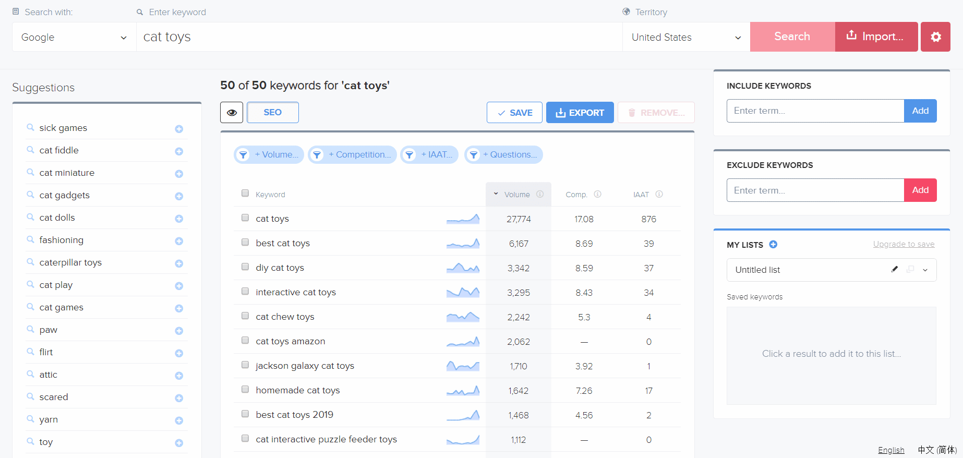Open the Competition filter
The width and height of the screenshot is (963, 458).
click(x=353, y=154)
